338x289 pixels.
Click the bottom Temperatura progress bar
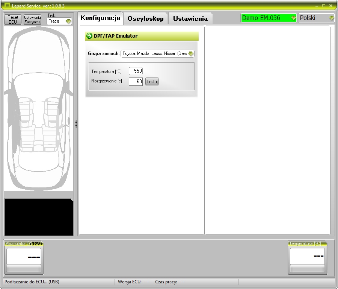point(307,269)
